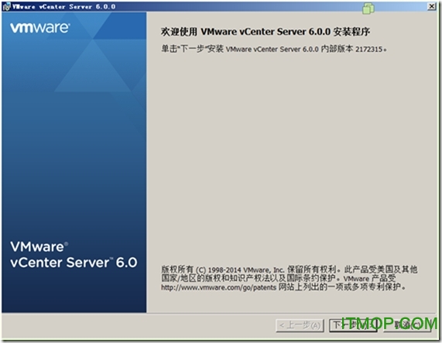Click the vmware logo in blue banner
Viewport: 442px width, 343px height.
40,28
